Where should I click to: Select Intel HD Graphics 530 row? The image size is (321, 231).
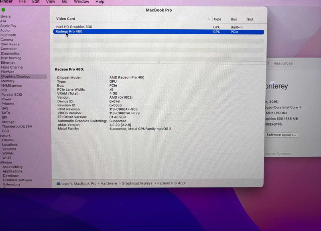pos(158,27)
